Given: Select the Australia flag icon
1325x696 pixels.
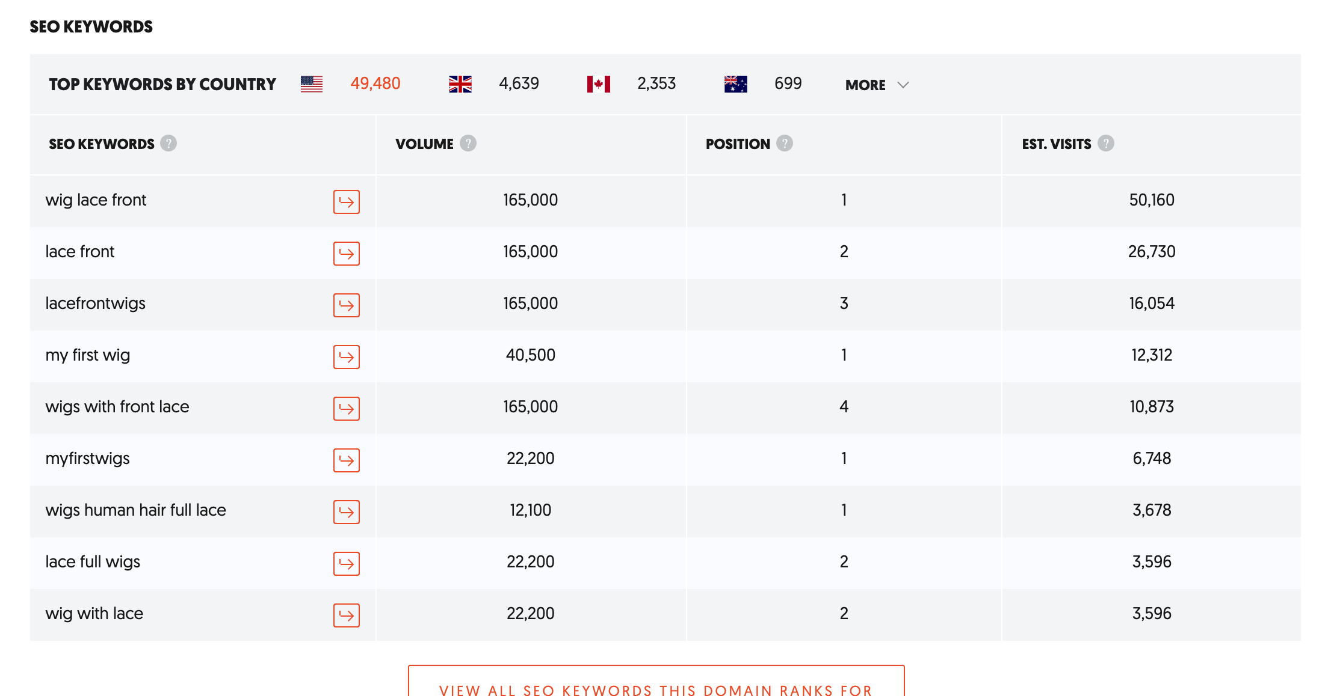Looking at the screenshot, I should click(736, 84).
